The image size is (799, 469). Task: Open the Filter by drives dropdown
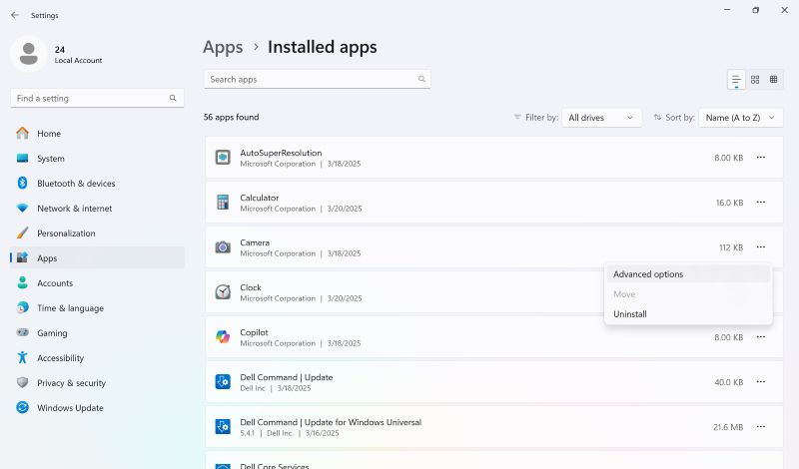point(601,118)
